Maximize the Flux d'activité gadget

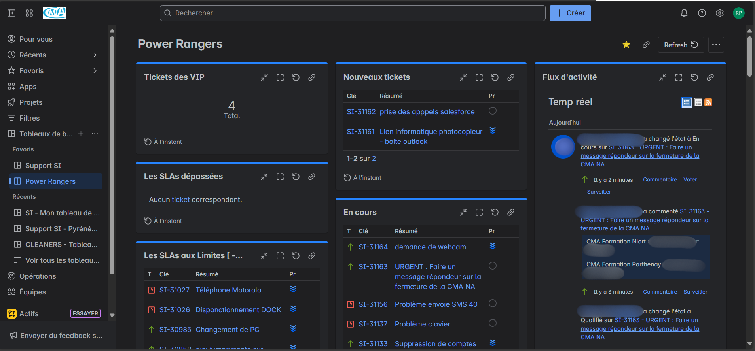tap(679, 77)
